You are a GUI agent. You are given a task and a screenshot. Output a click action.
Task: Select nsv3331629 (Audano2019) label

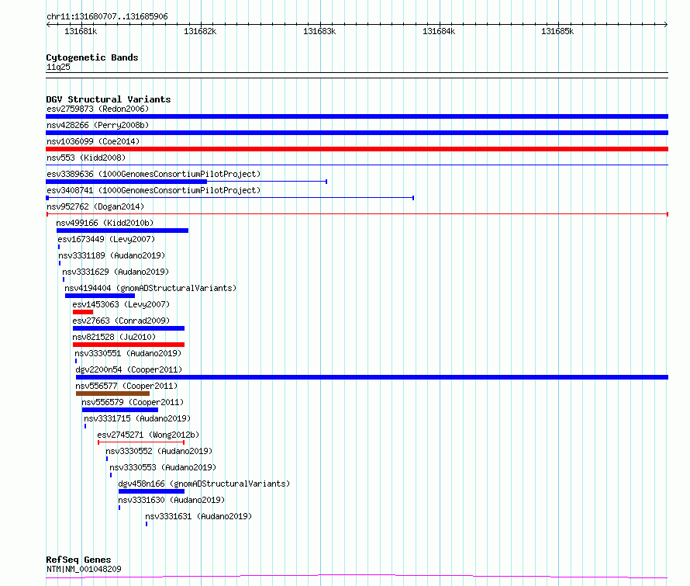[x=116, y=272]
